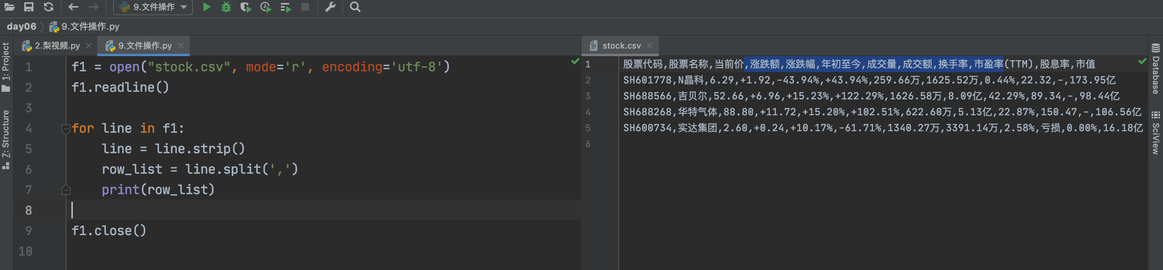This screenshot has height=270, width=1163.
Task: Close the stock.csv tab
Action: 650,46
